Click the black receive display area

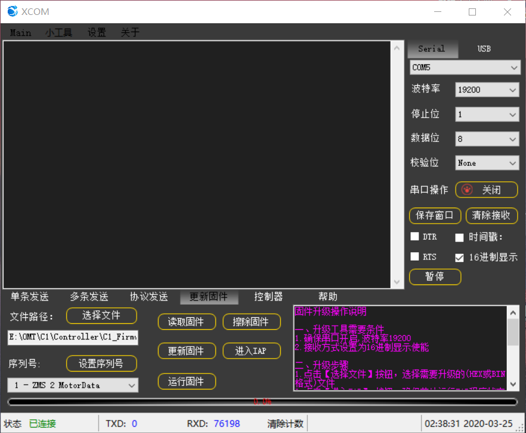[197, 165]
